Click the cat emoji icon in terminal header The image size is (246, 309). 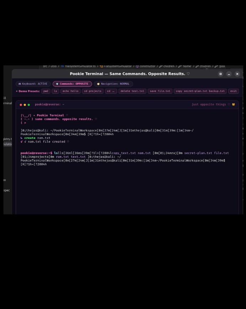tap(234, 104)
